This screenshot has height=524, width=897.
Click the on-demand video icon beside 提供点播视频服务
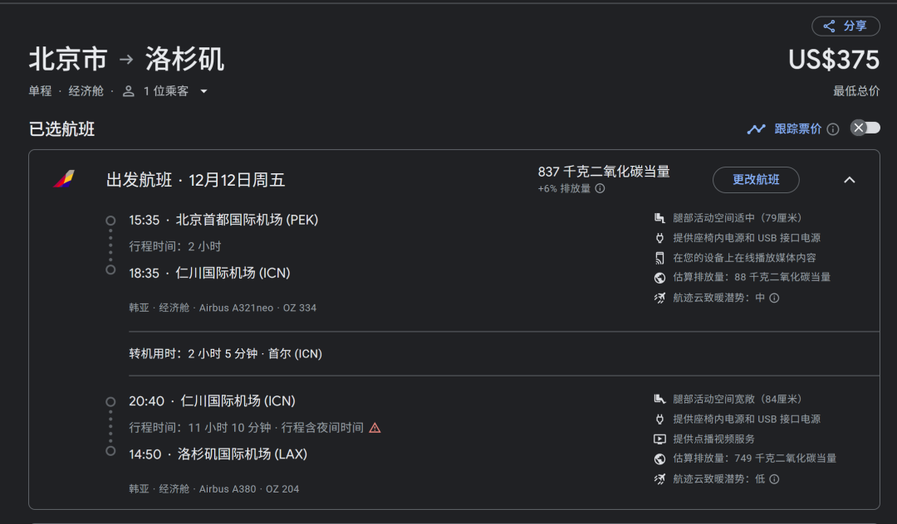click(659, 439)
